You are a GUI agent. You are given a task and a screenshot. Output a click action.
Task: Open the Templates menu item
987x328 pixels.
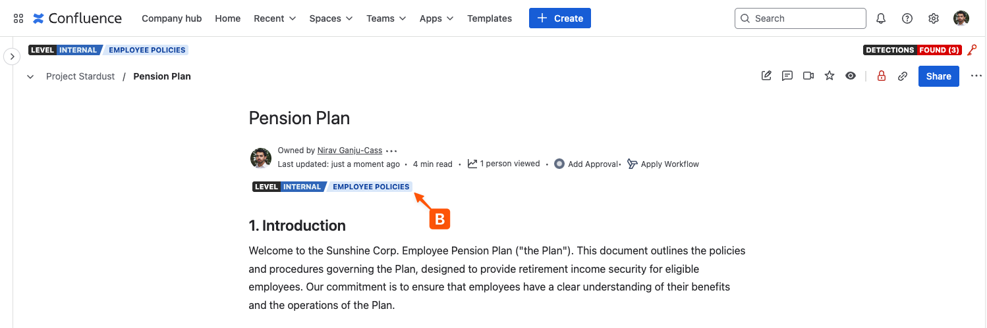coord(490,18)
